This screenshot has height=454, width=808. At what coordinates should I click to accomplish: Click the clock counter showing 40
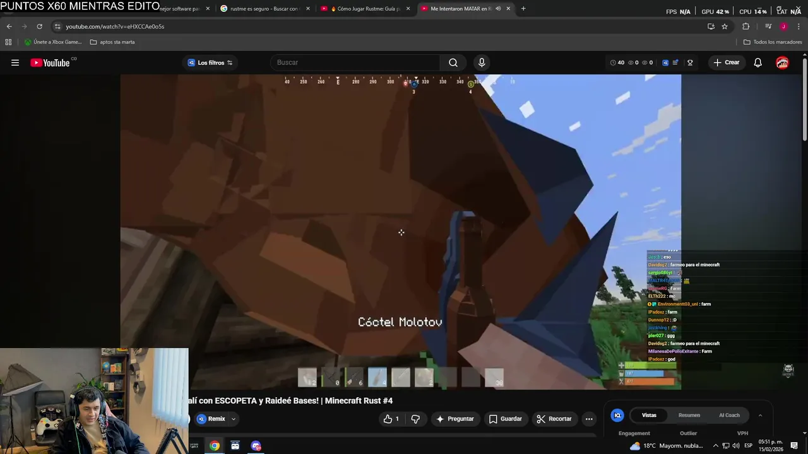coord(617,62)
